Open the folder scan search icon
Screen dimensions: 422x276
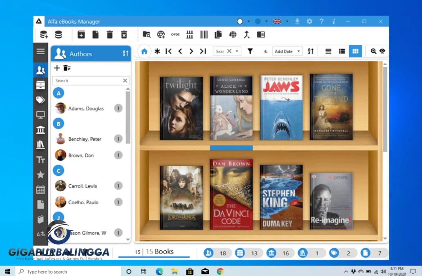tap(147, 34)
